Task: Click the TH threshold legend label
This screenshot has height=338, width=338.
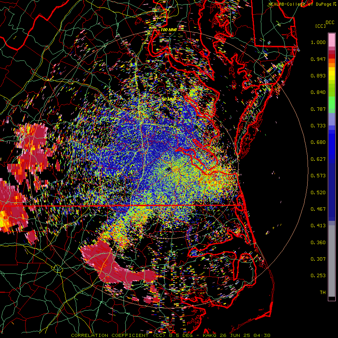Action: point(323,293)
